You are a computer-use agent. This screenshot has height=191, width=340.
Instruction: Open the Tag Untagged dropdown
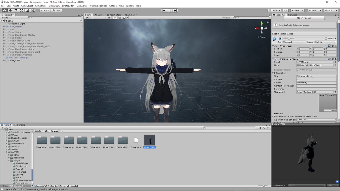pos(294,42)
